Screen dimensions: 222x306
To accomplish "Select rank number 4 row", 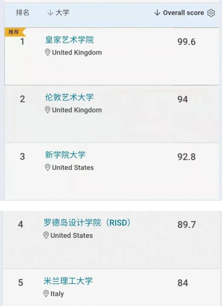I will coord(111,240).
